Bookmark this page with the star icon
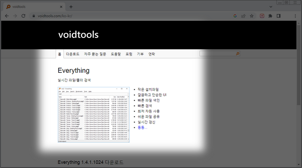Screen dimensions: 302x168 (x=252, y=16)
